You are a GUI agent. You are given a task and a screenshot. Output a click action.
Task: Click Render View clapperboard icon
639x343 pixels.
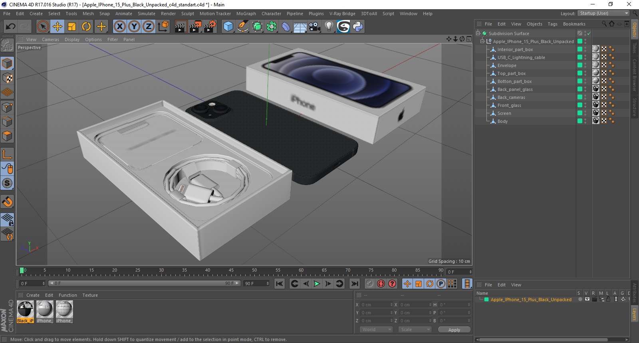pos(181,27)
